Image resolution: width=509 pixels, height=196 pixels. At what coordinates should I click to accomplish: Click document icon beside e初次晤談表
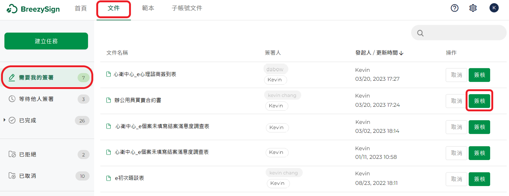click(x=109, y=178)
